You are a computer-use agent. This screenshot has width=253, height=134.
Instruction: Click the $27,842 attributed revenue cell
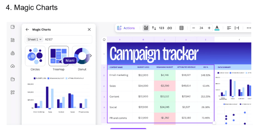tap(186, 97)
